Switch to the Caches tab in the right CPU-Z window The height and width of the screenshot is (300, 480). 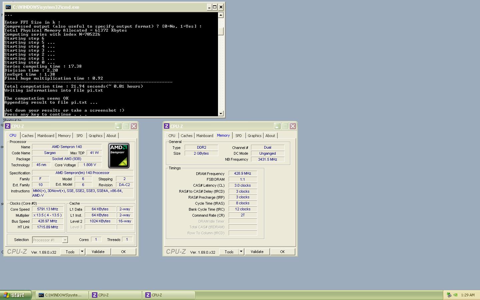coord(187,136)
